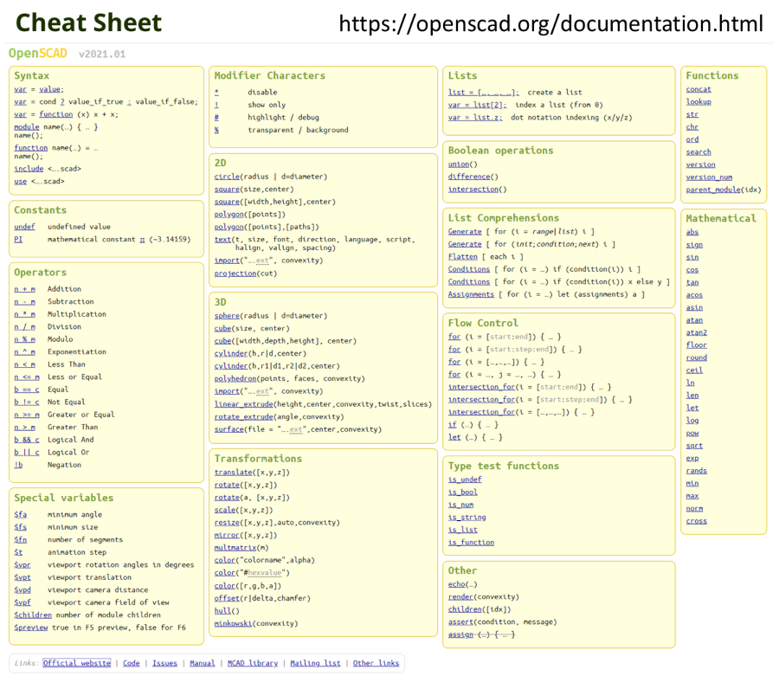This screenshot has height=676, width=779.
Task: Click the translate transformation link
Action: pos(234,473)
